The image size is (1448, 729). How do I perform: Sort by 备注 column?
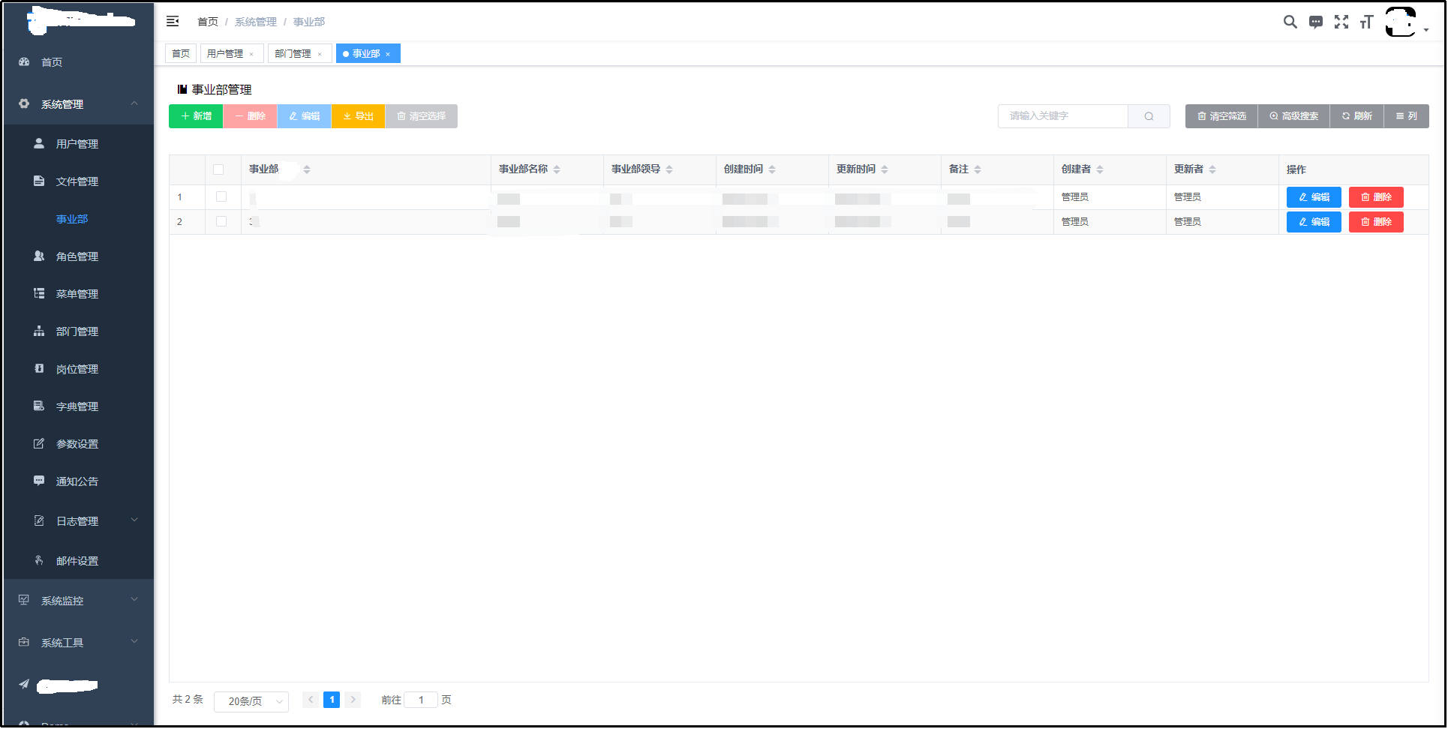point(978,169)
